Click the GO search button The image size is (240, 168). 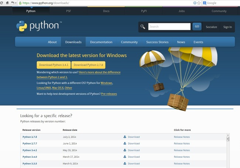pyautogui.click(x=197, y=27)
